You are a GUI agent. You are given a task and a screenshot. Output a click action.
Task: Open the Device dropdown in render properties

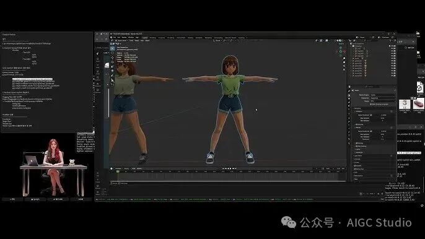tap(383, 101)
